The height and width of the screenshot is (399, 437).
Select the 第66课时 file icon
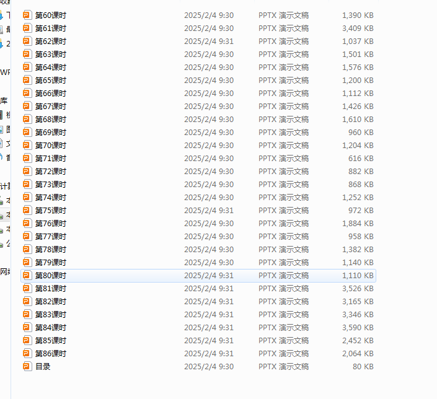point(27,93)
